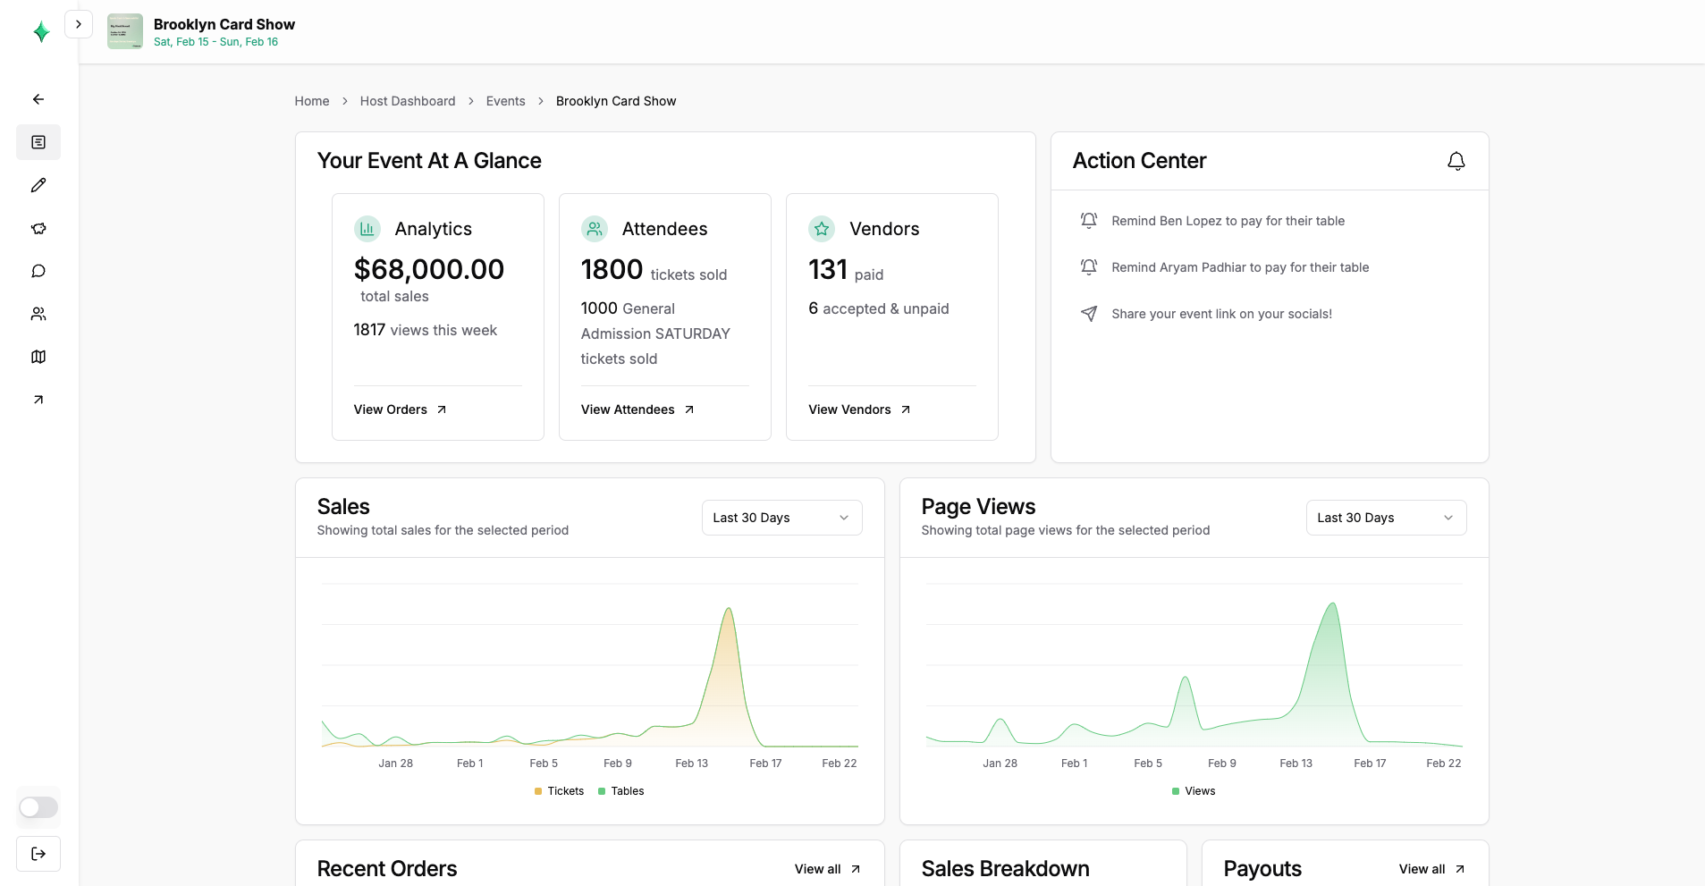Remind Ben Lopez to pay for table
Viewport: 1705px width, 886px height.
(x=1228, y=221)
